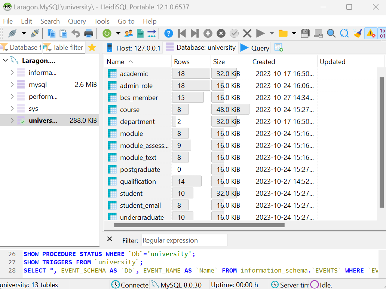Focus the Database filter field
Image resolution: width=386 pixels, height=289 pixels.
pyautogui.click(x=21, y=47)
